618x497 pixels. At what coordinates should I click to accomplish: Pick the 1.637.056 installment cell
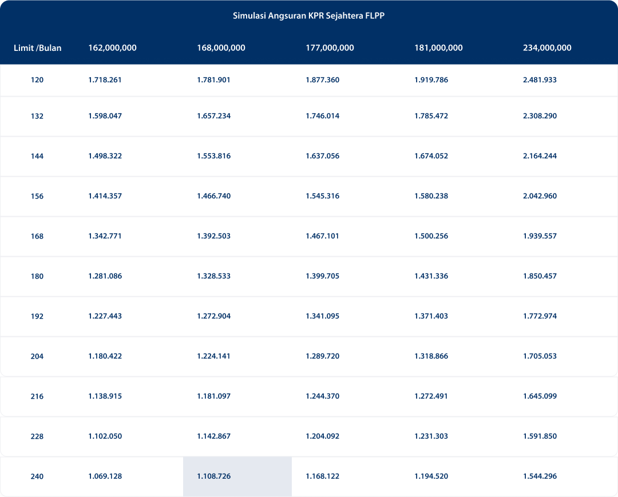tap(322, 156)
